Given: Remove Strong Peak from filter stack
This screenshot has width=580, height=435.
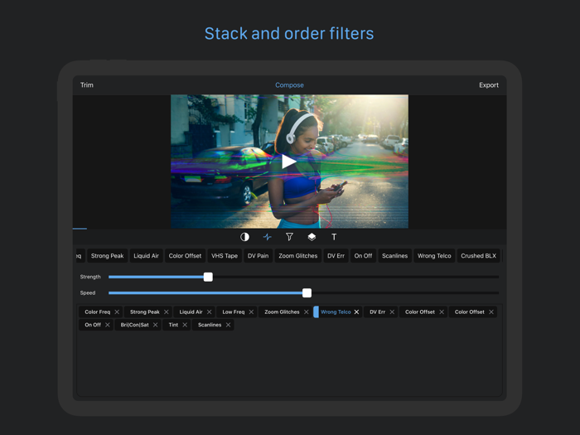Looking at the screenshot, I should coord(166,312).
